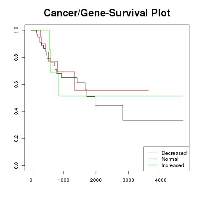This screenshot has height=202, width=202.
Task: Click the 0.2 y-axis tick label
Action: click(16, 138)
